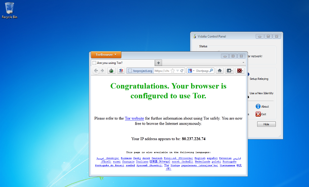
Task: Open the Estonian language link
Action: coord(225,158)
